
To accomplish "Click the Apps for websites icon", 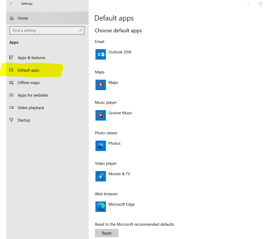I will point(11,95).
